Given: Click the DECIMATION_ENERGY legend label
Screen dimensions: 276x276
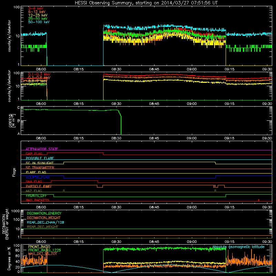Looking at the screenshot, I should point(44,213).
